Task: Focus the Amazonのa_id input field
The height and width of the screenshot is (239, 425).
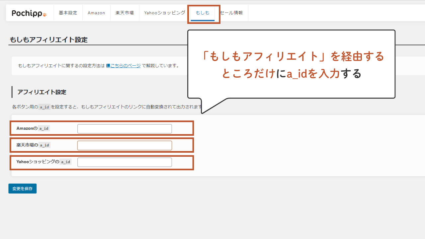Action: pyautogui.click(x=125, y=129)
